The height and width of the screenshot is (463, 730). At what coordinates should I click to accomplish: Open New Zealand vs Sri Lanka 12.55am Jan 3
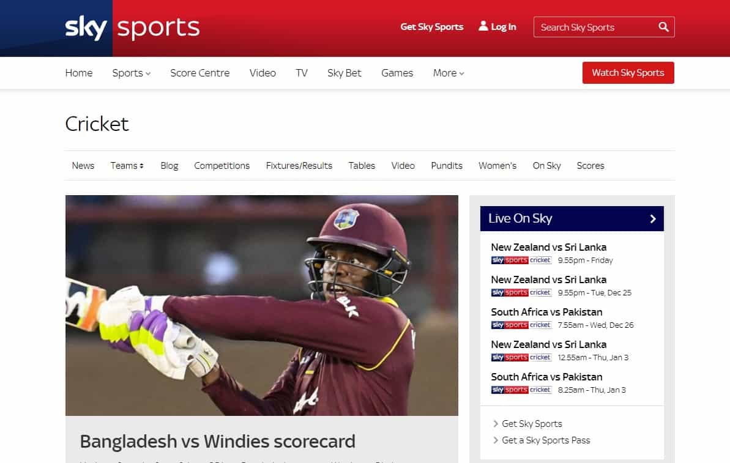pos(548,344)
